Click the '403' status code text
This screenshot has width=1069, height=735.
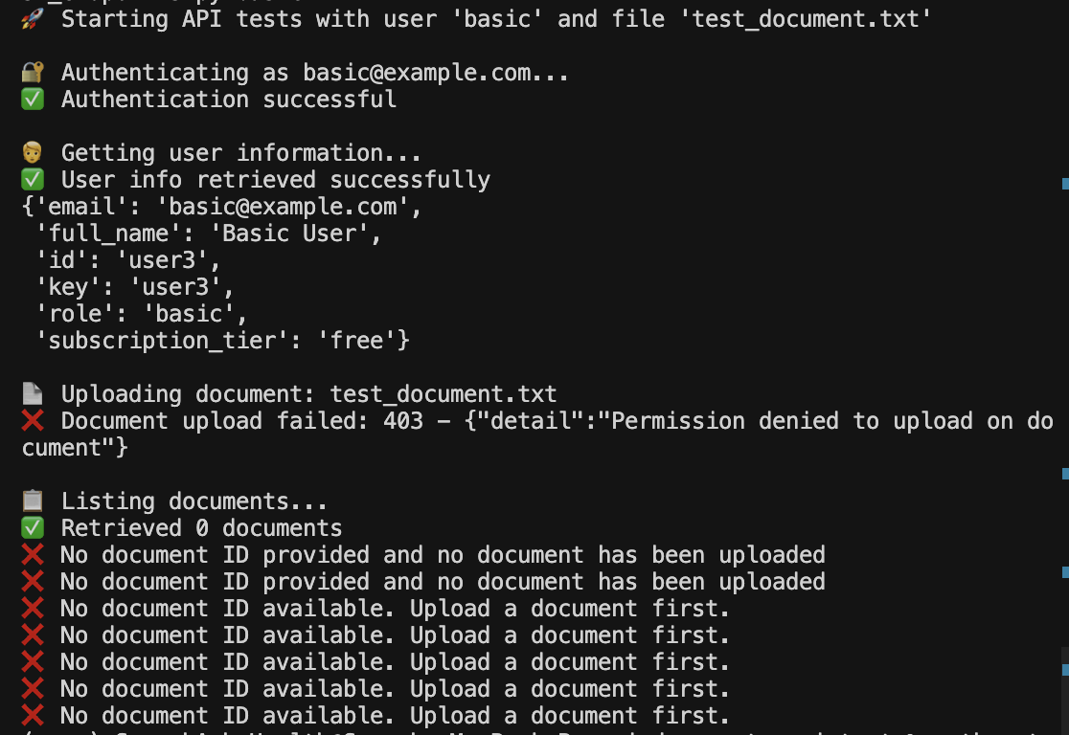pos(403,421)
